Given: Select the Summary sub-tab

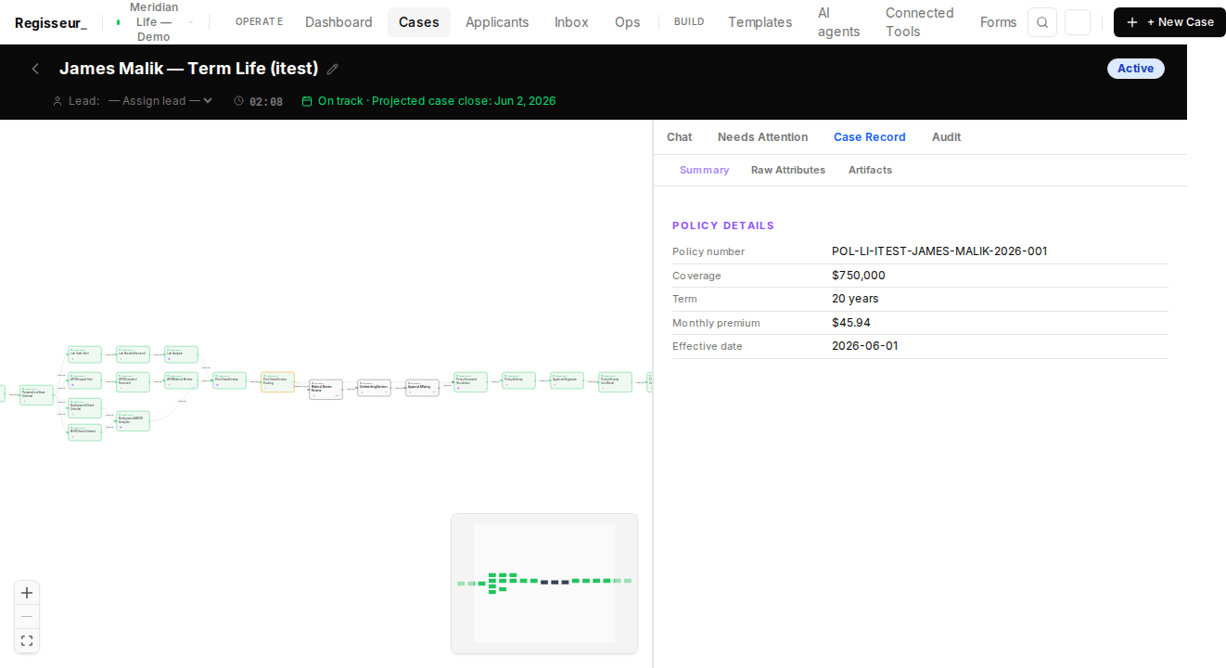Looking at the screenshot, I should pyautogui.click(x=704, y=171).
